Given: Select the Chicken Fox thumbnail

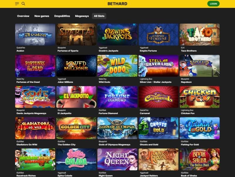Looking at the screenshot, I should coord(200,97).
